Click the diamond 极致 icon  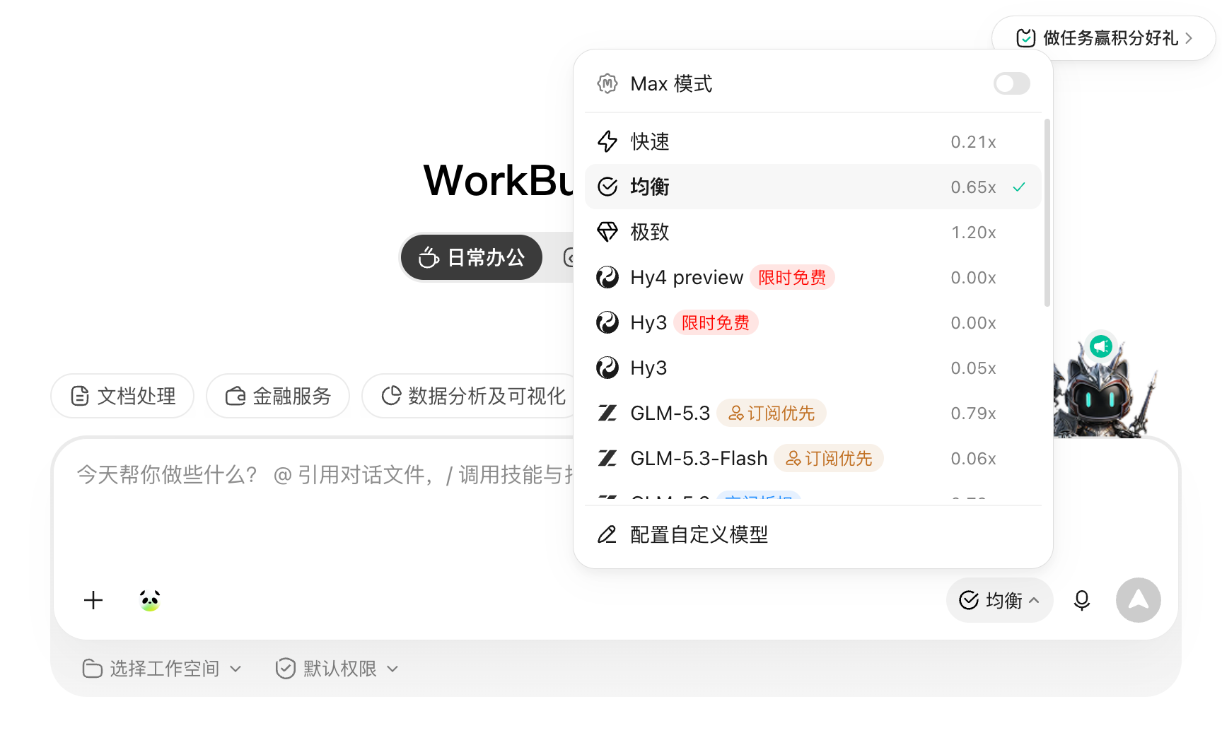607,232
